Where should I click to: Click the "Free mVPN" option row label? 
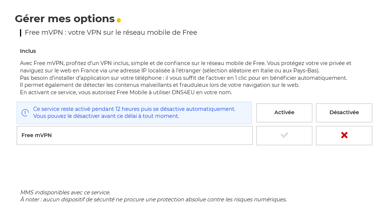coord(37,135)
